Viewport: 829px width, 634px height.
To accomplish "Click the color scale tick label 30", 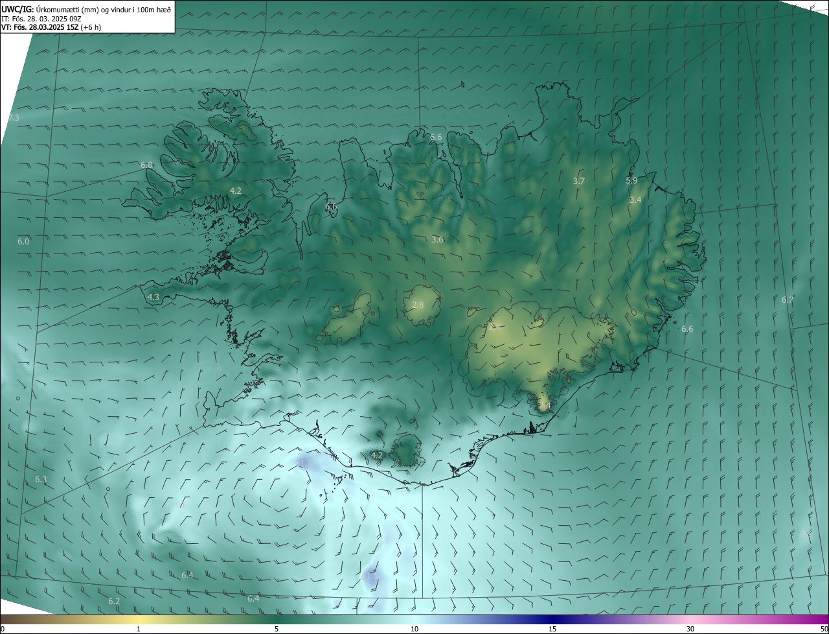I will point(690,629).
